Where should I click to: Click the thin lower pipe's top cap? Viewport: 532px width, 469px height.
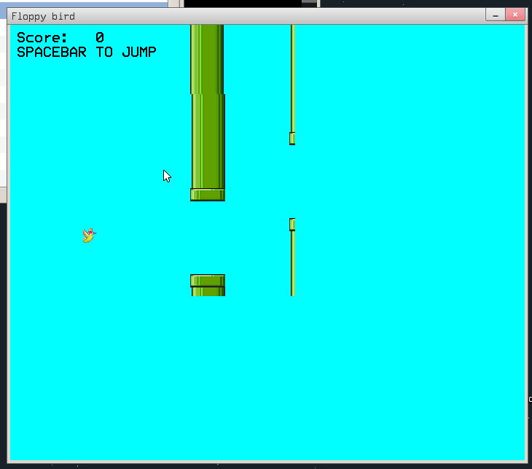coord(292,225)
